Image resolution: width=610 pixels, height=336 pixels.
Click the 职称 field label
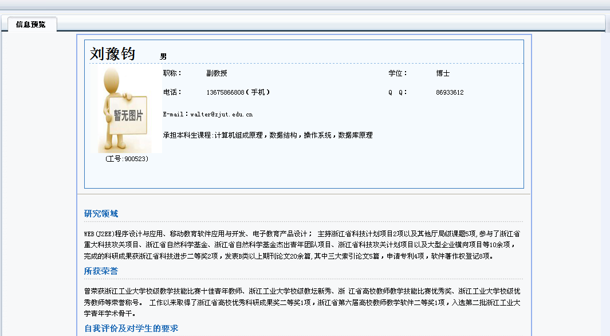tap(172, 73)
